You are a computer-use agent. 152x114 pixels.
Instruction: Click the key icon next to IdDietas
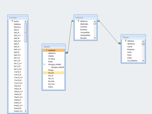click(125, 41)
